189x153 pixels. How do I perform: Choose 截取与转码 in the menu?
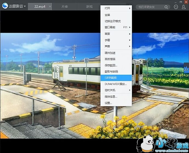pos(116,71)
